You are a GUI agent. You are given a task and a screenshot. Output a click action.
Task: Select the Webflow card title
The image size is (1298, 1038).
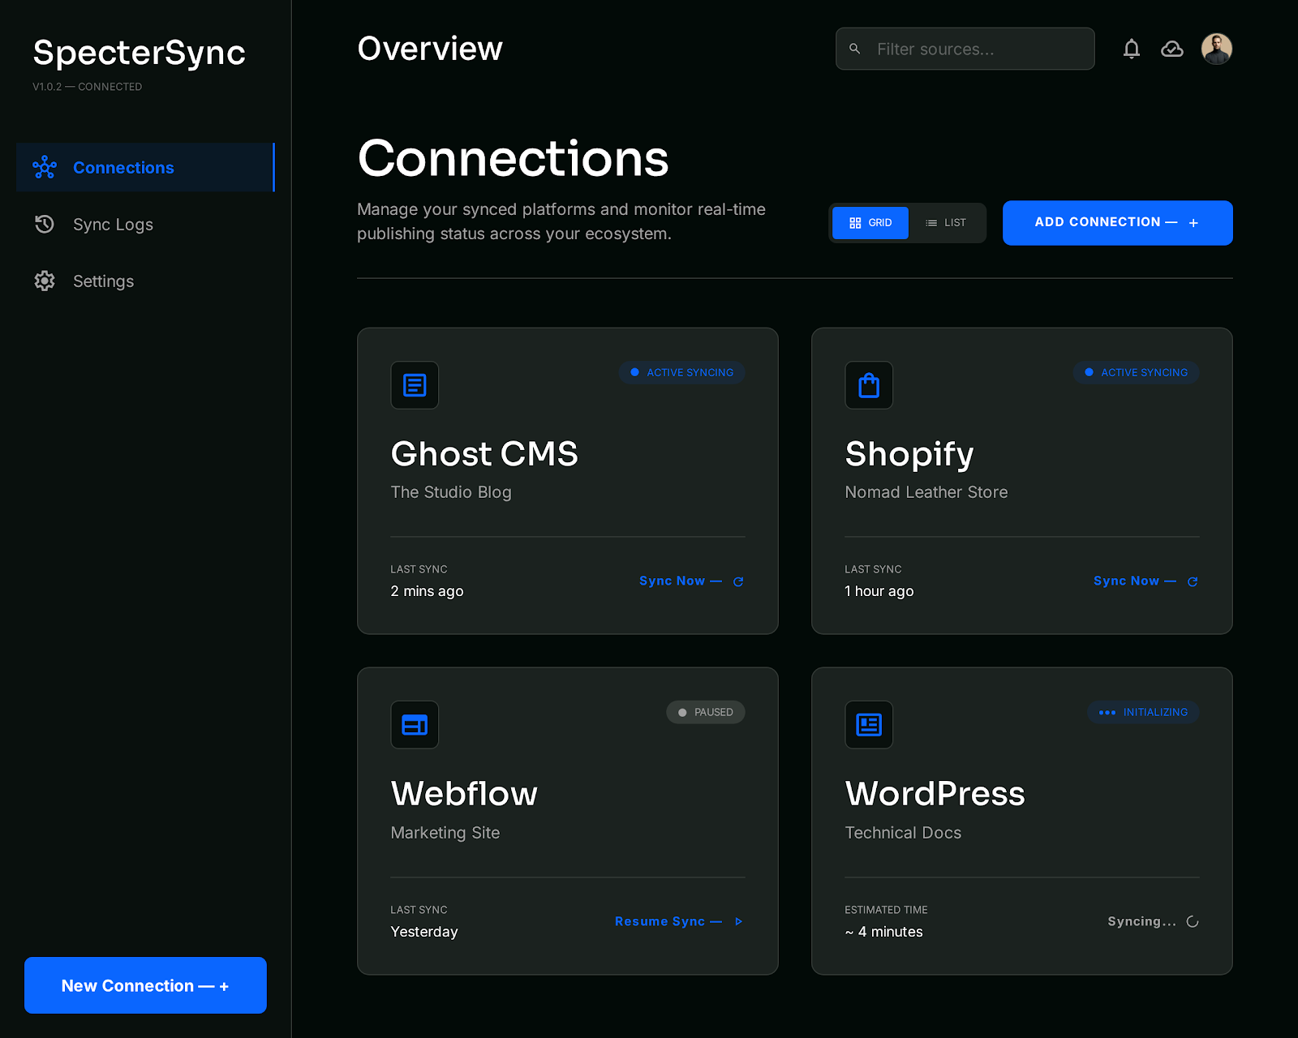[464, 793]
